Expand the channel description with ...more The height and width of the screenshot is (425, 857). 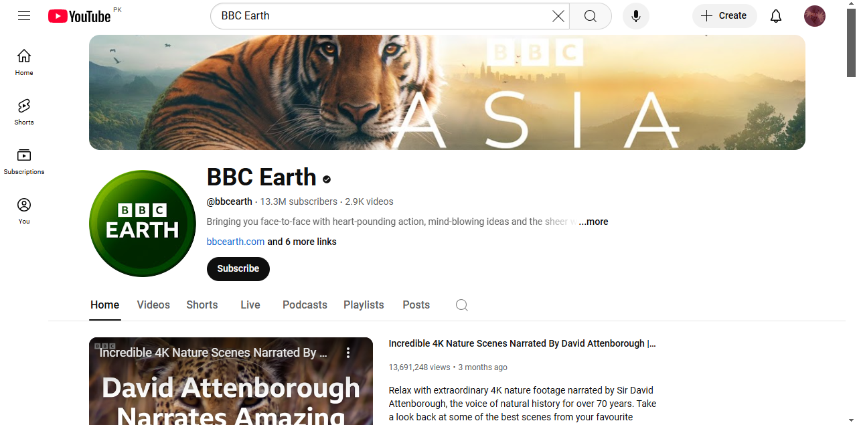[x=593, y=222]
